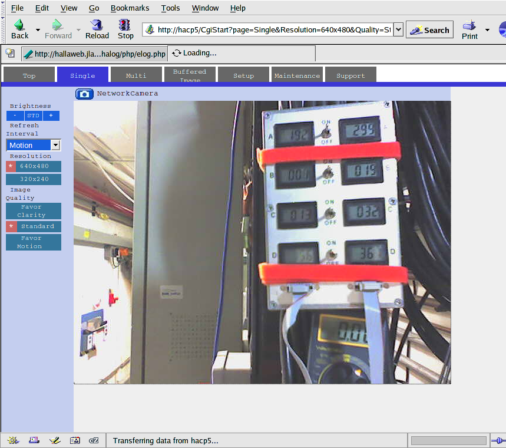Open the Help menu
The width and height of the screenshot is (506, 448).
pyautogui.click(x=238, y=8)
